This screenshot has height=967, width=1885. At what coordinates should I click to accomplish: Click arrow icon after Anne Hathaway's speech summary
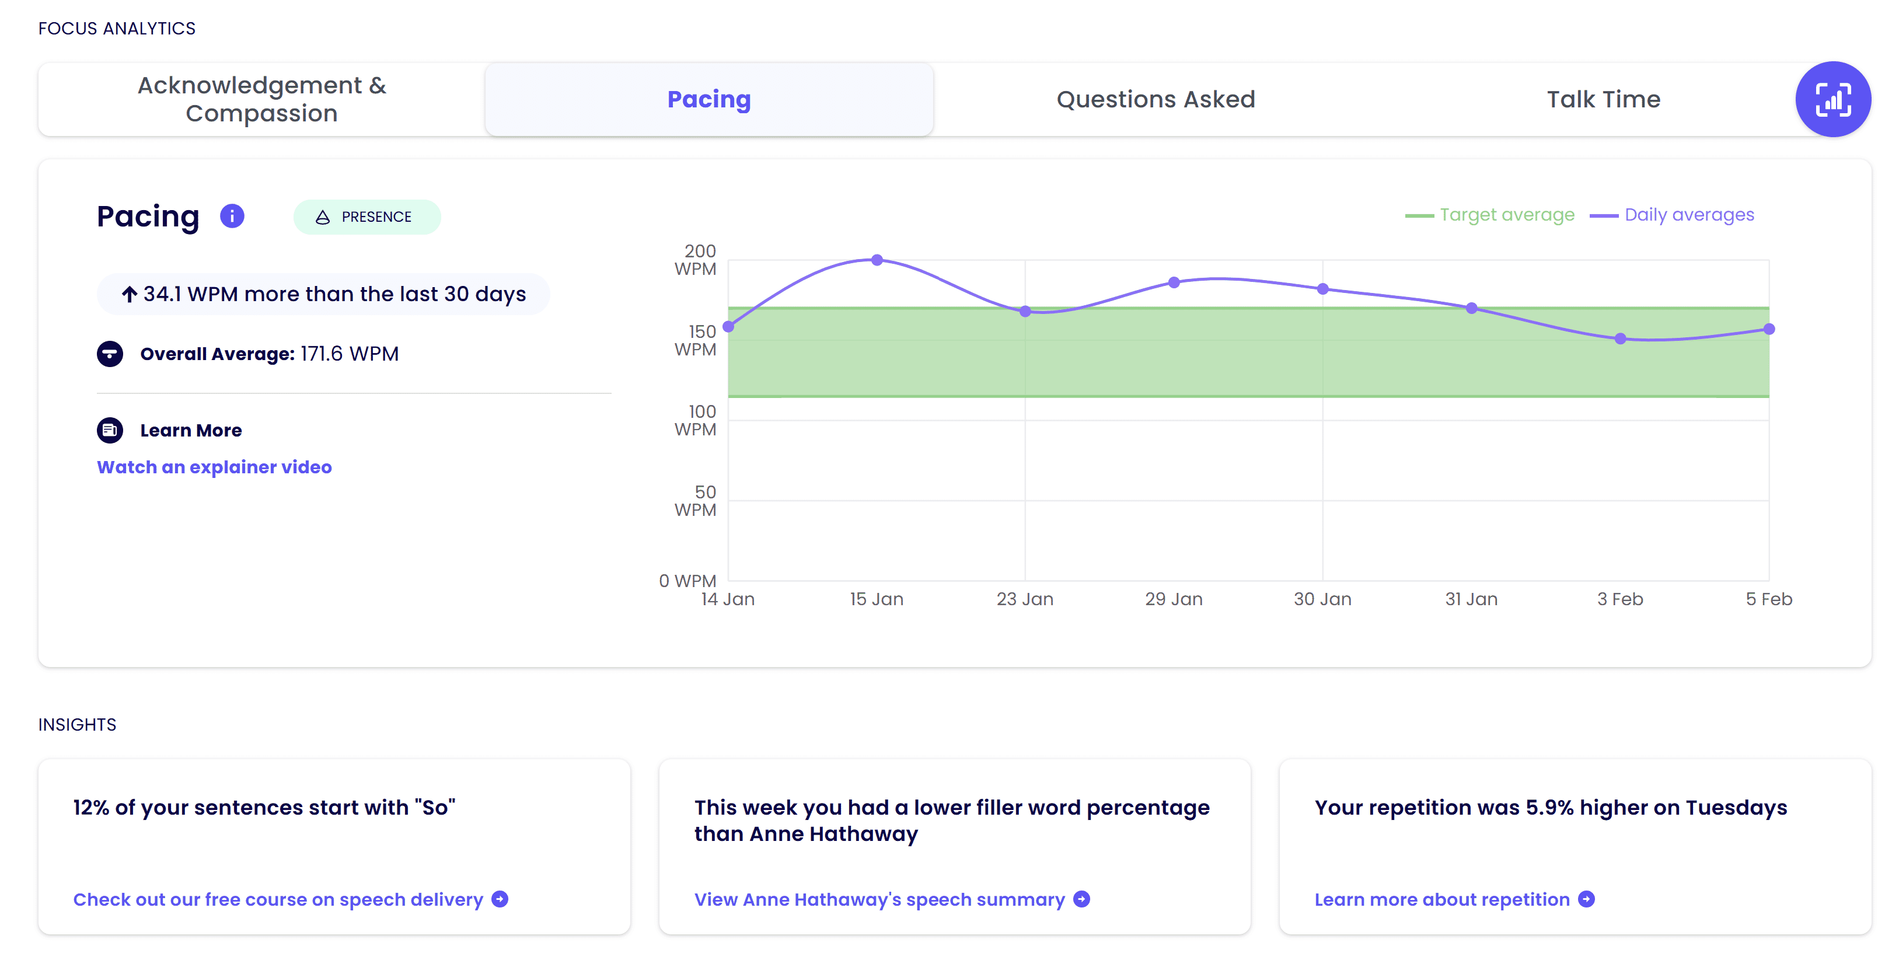1081,899
